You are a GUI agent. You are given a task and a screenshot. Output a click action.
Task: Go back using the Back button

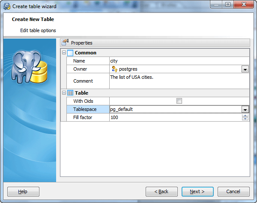(x=161, y=191)
